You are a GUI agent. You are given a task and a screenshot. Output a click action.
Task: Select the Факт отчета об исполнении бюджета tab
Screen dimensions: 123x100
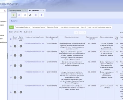tap(100, 27)
